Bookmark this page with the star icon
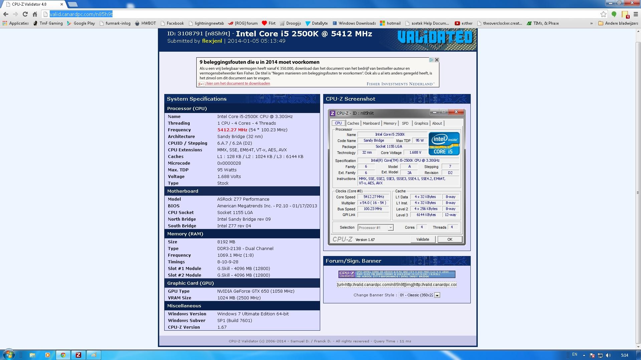Screen dimensions: 641x360 click(603, 14)
